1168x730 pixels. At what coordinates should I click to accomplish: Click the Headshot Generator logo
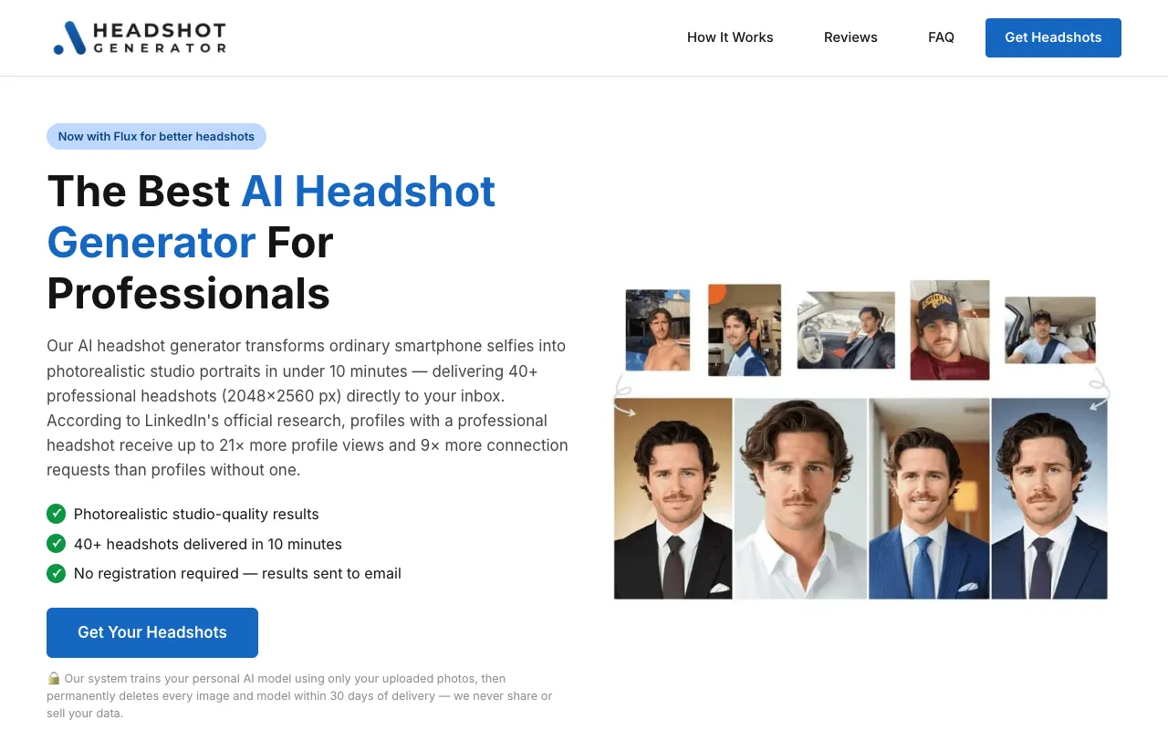click(140, 37)
